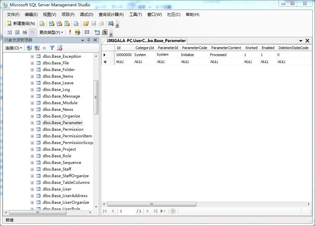This screenshot has height=226, width=315.
Task: Select the JIRIGALA-PC Base_Parameter tab
Action: pos(146,40)
